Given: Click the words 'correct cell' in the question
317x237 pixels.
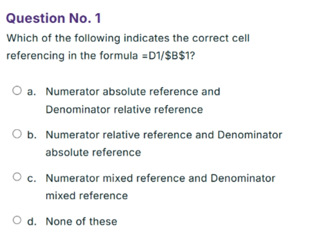Looking at the screenshot, I should coord(221,38).
